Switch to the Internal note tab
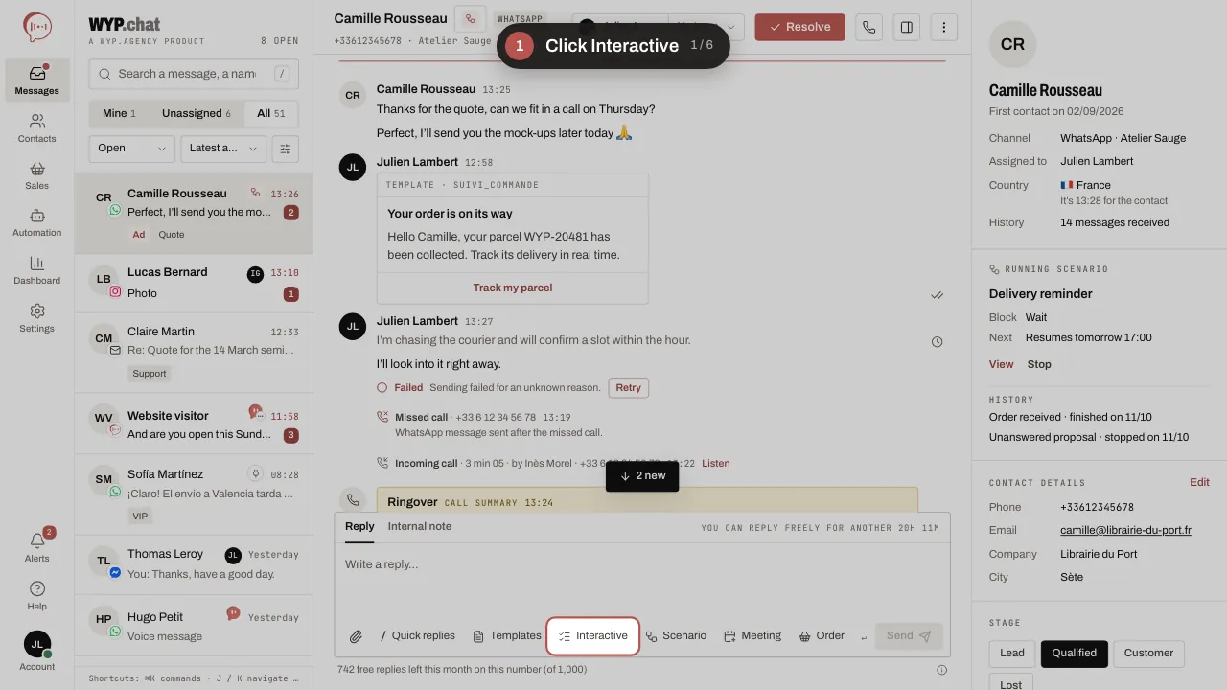Screen dimensions: 1227x690 419,526
